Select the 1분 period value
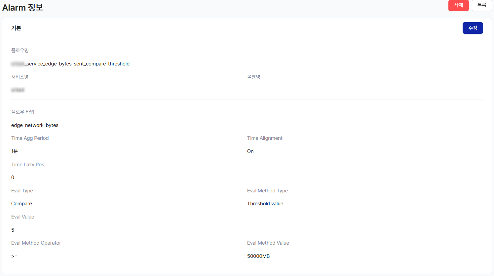 pyautogui.click(x=15, y=151)
